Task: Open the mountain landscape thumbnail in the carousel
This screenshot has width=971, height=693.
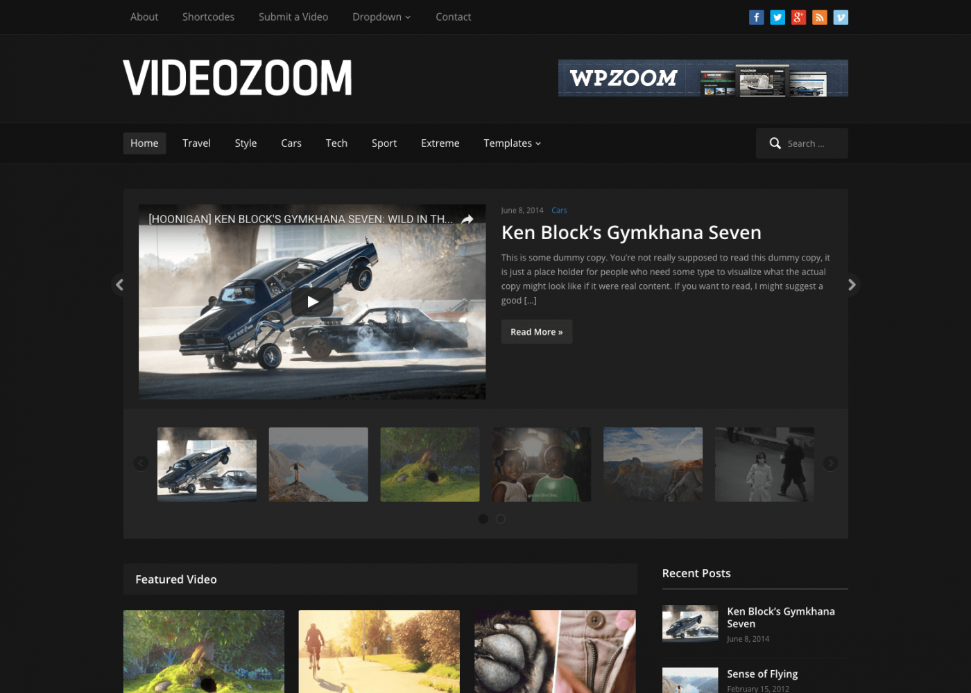Action: point(652,464)
